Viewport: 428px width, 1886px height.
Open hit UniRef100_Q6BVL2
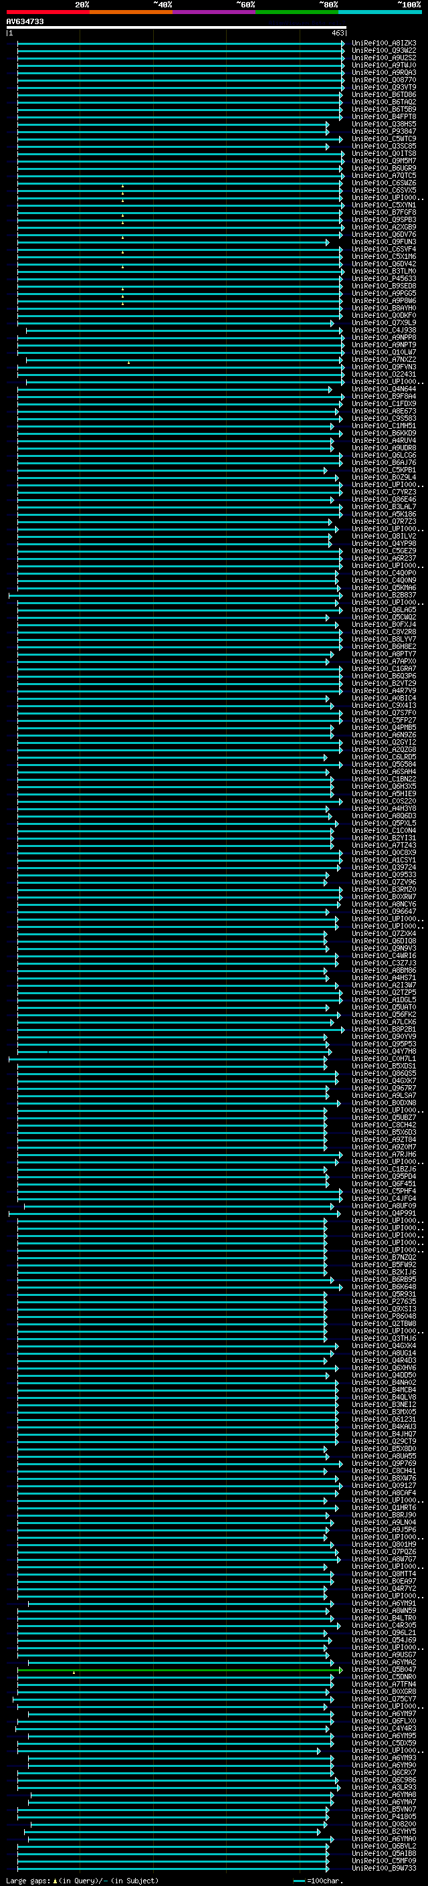[384, 1847]
